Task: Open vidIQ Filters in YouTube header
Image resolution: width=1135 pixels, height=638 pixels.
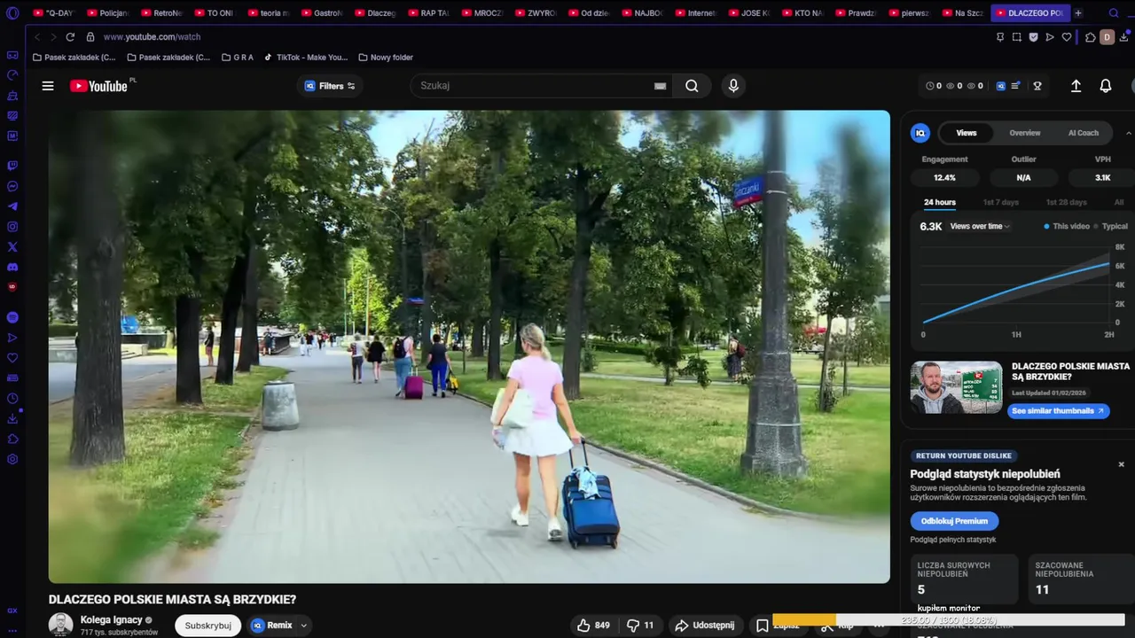Action: tap(330, 86)
